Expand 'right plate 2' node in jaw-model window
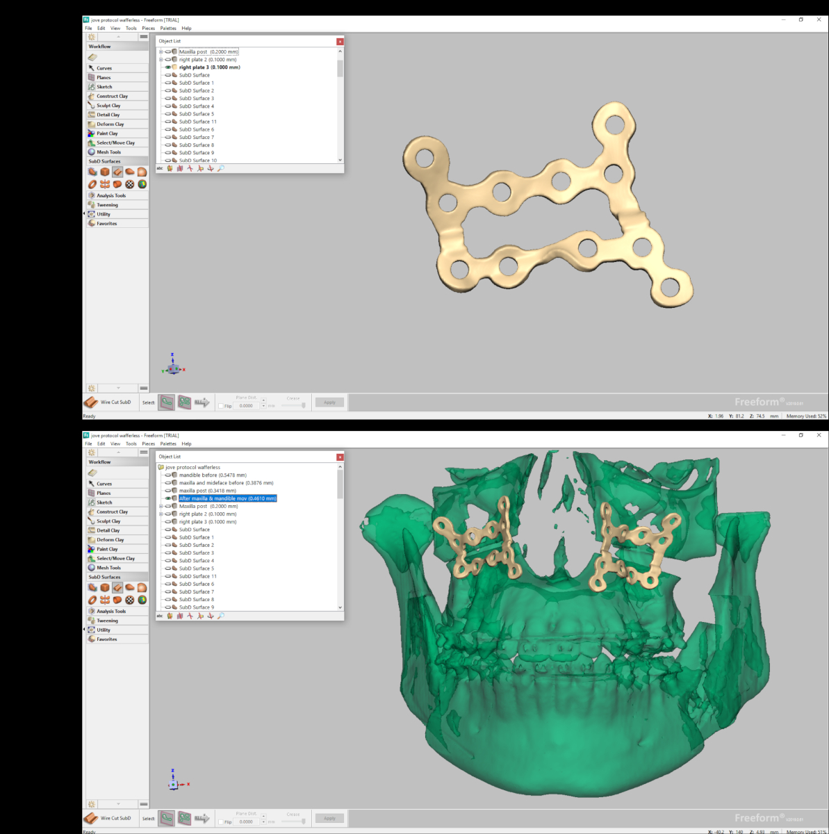Screen dimensions: 829x834 [161, 514]
